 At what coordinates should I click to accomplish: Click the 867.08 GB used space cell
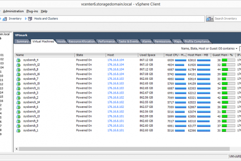(x=146, y=74)
